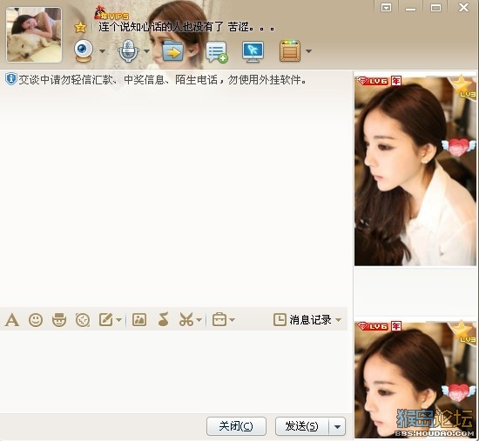
Task: Expand message history dropdown arrow
Action: click(338, 320)
